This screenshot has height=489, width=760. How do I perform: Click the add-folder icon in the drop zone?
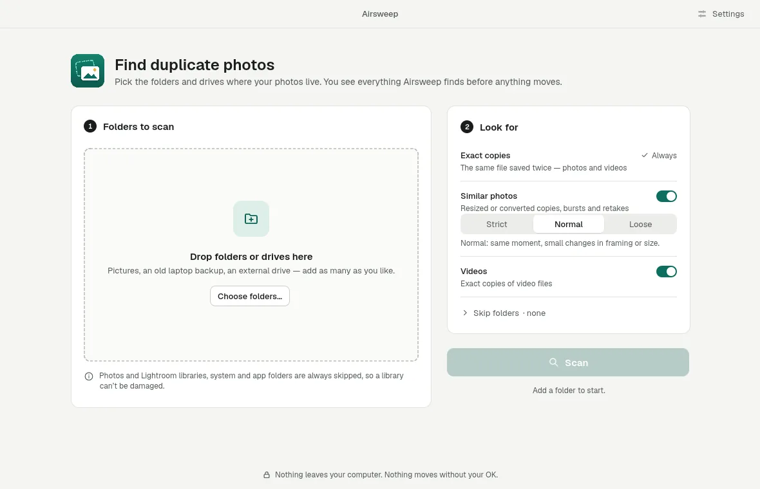pyautogui.click(x=251, y=219)
